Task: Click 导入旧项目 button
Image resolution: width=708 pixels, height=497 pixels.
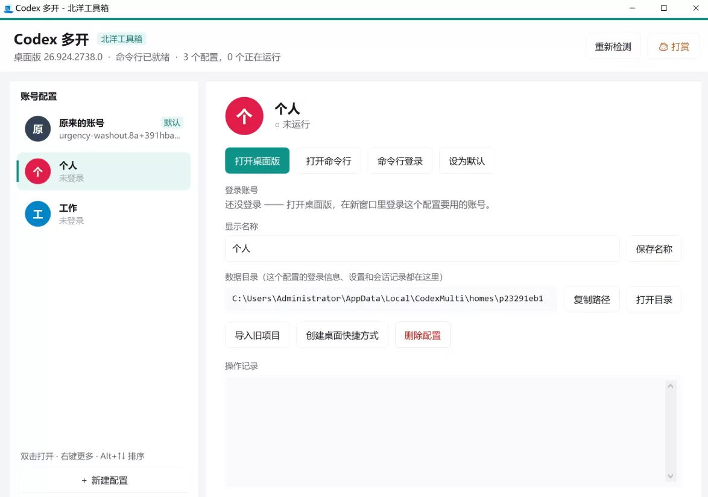Action: pos(257,335)
